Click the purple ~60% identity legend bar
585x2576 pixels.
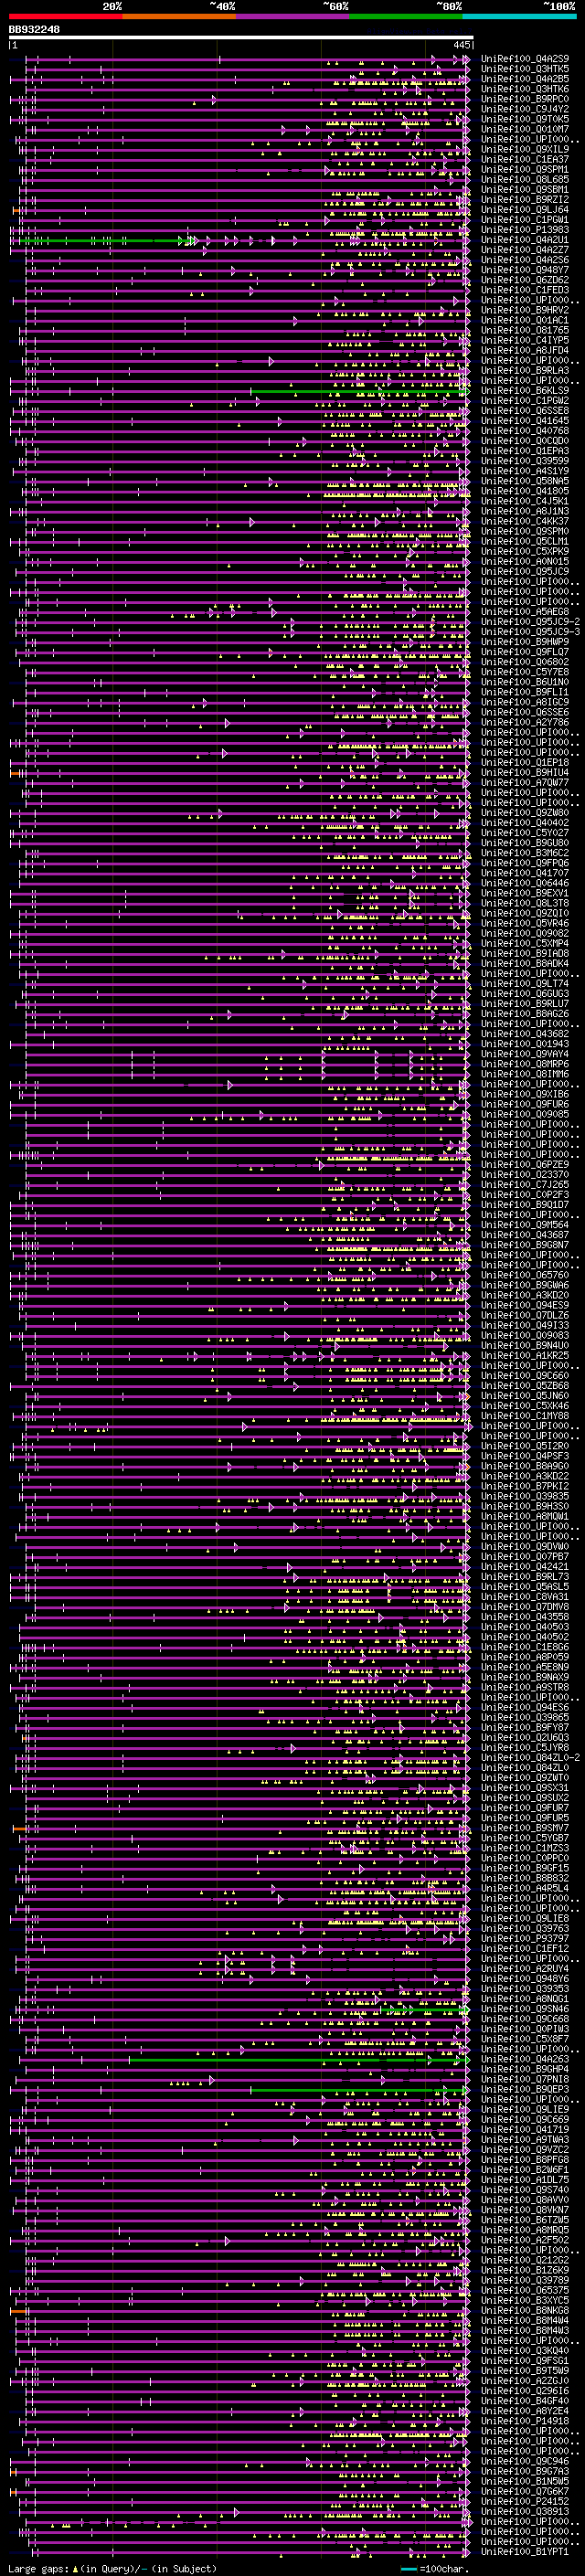293,16
